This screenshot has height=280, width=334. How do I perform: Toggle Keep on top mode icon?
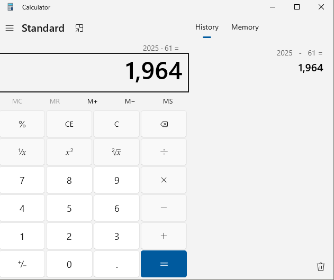click(x=79, y=28)
